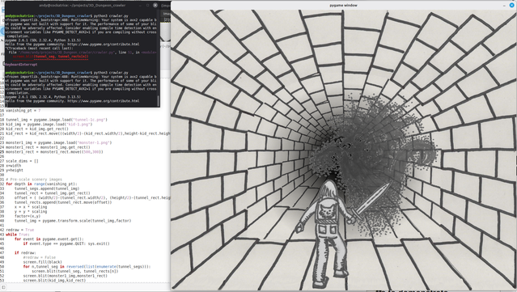This screenshot has width=517, height=292.
Task: Click the 'for event in pygame.event.get():' line
Action: (49, 239)
